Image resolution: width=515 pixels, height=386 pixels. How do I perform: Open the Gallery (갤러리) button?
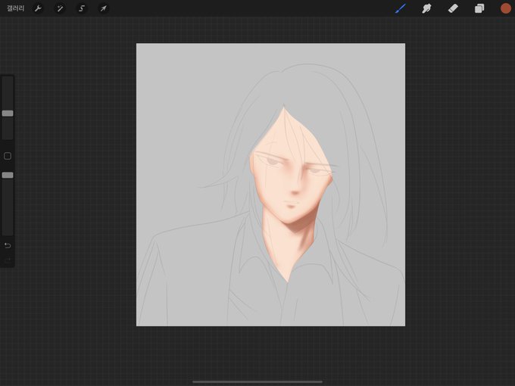15,8
